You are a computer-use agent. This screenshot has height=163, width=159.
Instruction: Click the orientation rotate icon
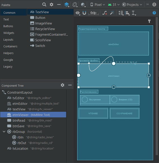[x=75, y=4]
